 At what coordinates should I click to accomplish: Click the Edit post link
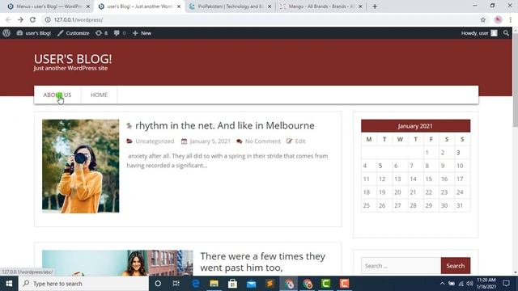click(300, 141)
